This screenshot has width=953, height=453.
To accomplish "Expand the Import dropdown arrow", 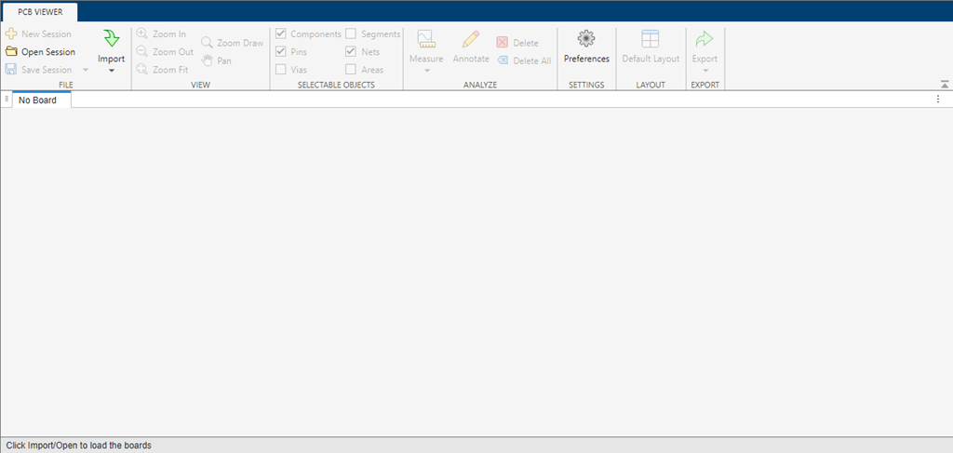I will (111, 71).
